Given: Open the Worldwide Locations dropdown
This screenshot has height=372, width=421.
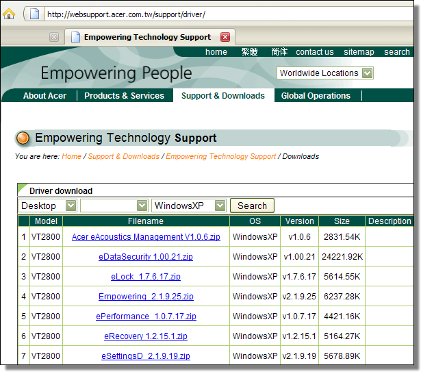Looking at the screenshot, I should 325,73.
